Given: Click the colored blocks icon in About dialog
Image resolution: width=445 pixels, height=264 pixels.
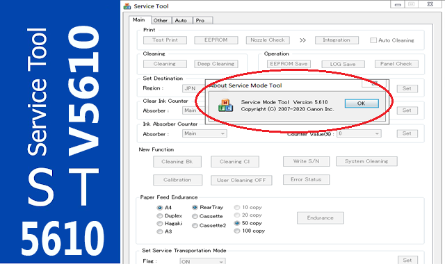Looking at the screenshot, I should pos(225,106).
